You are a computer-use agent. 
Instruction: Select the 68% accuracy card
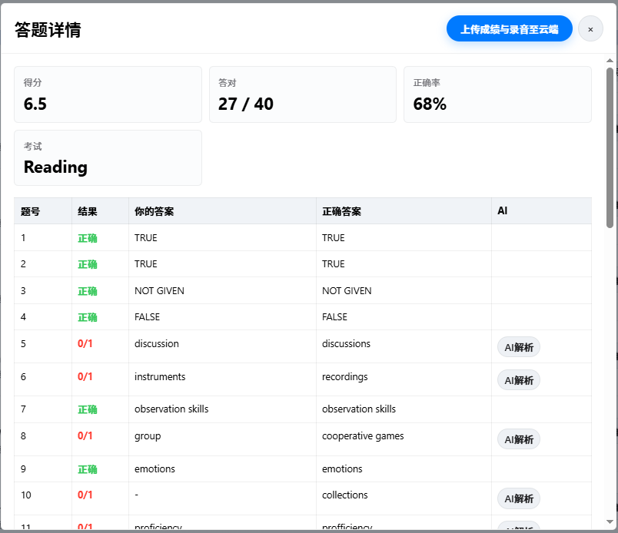[x=497, y=94]
